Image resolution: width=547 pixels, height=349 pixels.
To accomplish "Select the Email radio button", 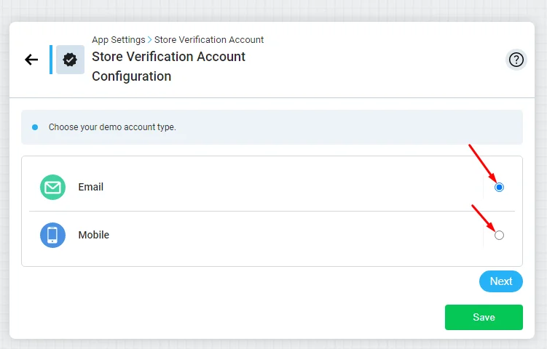I will [x=499, y=188].
